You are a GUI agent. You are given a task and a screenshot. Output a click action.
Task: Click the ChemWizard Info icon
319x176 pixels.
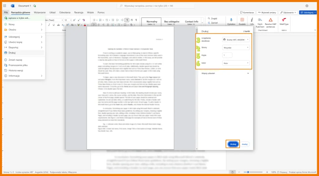[252, 20]
